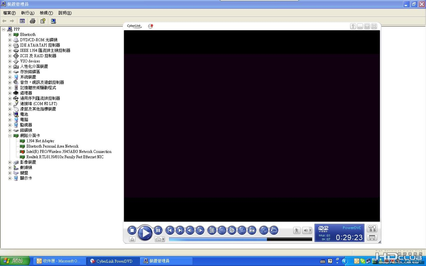This screenshot has height=266, width=426.
Task: Expand the DVD/CD-ROM 光碟機 category
Action: (x=10, y=40)
